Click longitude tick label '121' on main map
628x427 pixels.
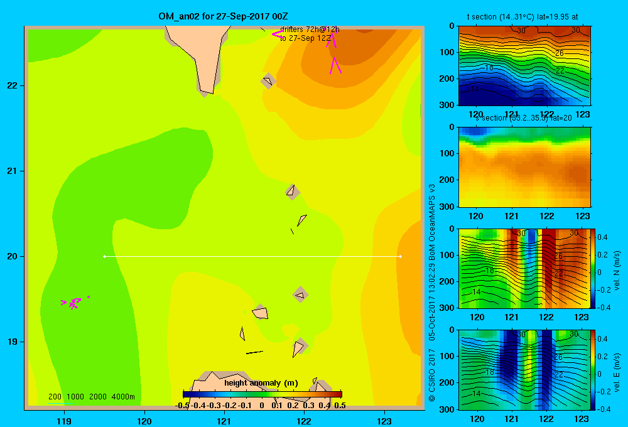point(224,421)
